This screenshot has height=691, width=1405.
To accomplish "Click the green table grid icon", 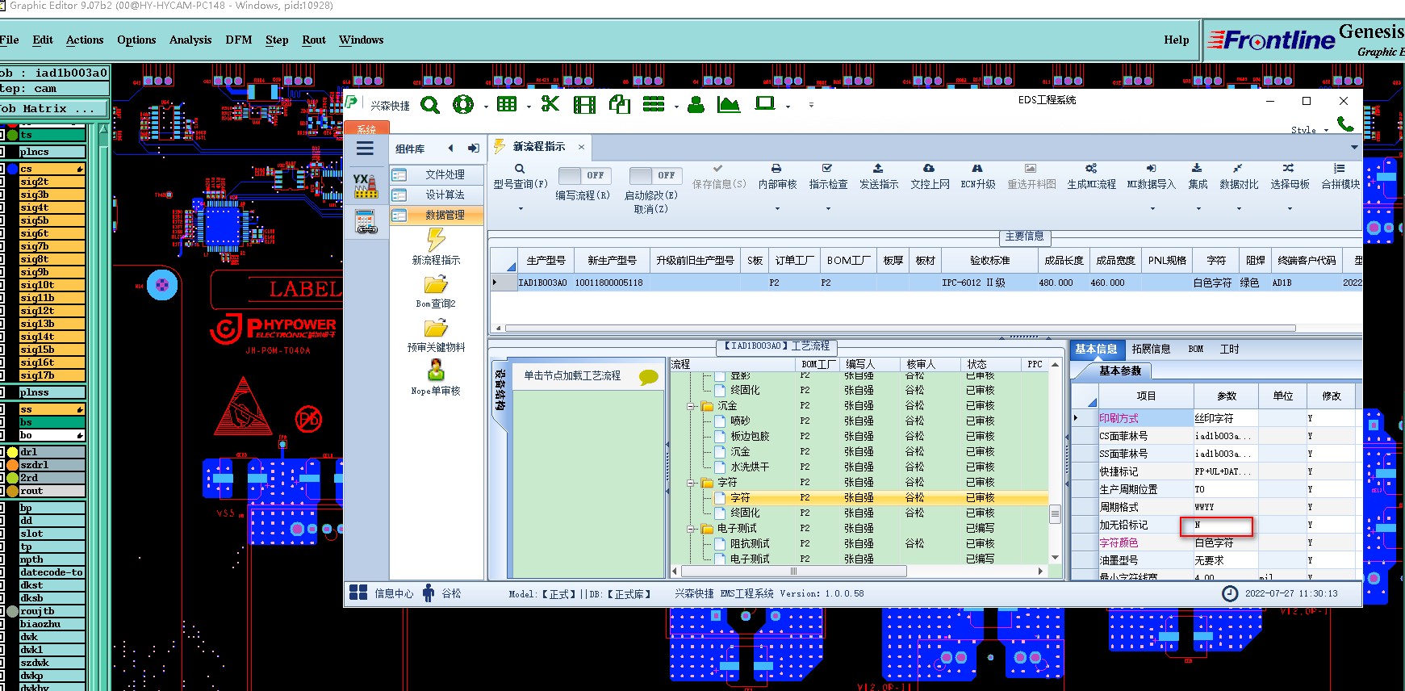I will tap(507, 104).
